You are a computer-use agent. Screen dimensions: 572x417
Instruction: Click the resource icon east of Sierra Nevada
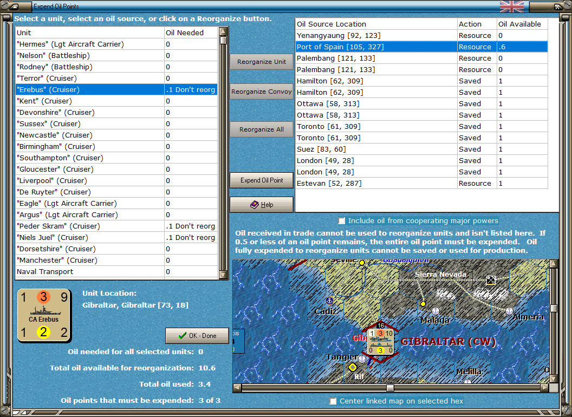491,280
